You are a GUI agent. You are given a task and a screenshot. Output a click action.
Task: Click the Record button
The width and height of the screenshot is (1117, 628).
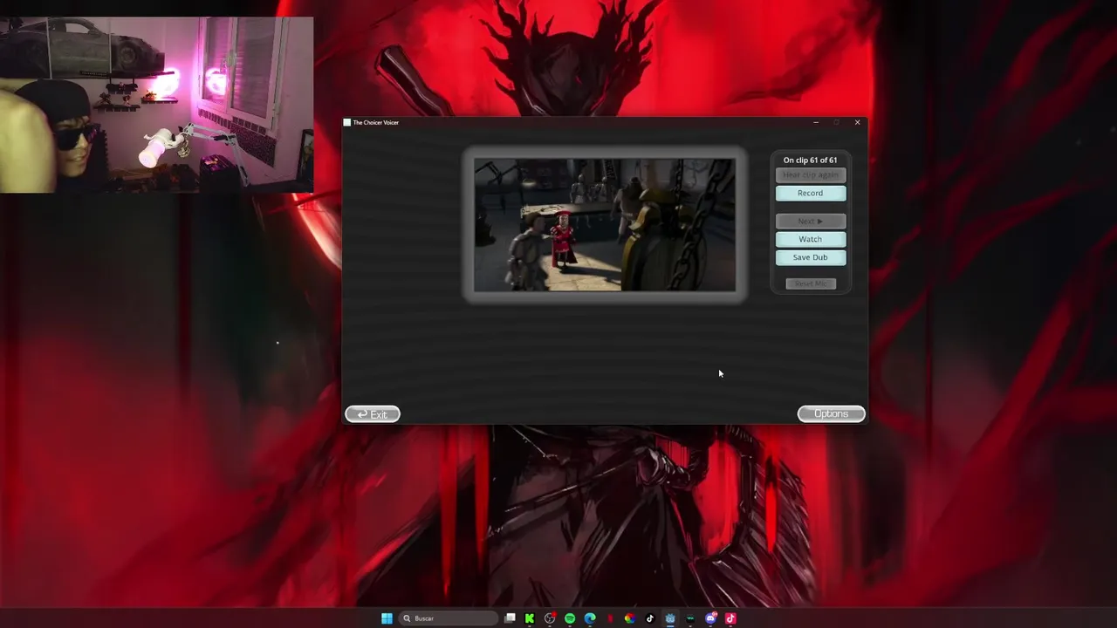coord(810,193)
